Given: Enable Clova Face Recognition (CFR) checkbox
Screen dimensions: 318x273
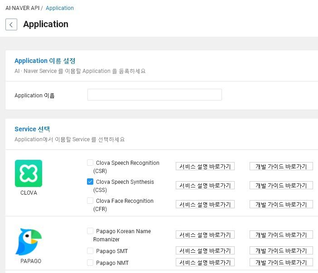Looking at the screenshot, I should pyautogui.click(x=90, y=201).
